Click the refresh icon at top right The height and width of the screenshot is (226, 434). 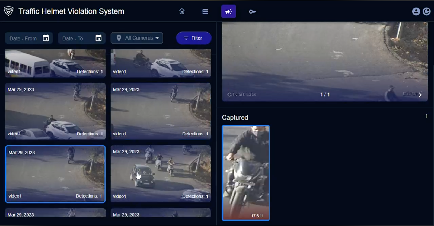click(x=427, y=11)
